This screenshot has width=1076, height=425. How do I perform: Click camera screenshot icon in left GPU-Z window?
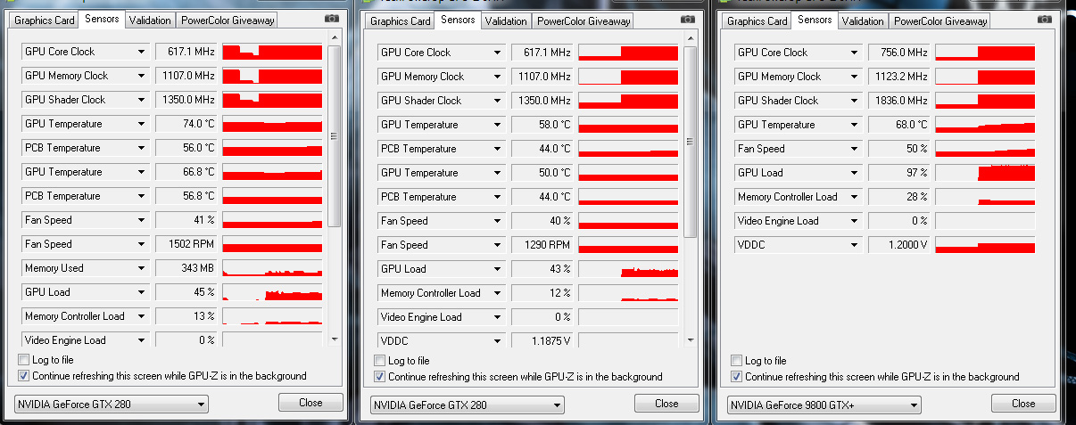click(332, 18)
